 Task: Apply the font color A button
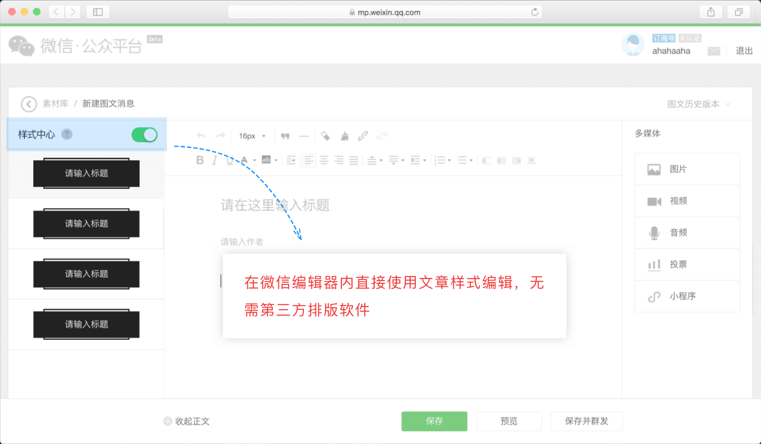(x=244, y=160)
